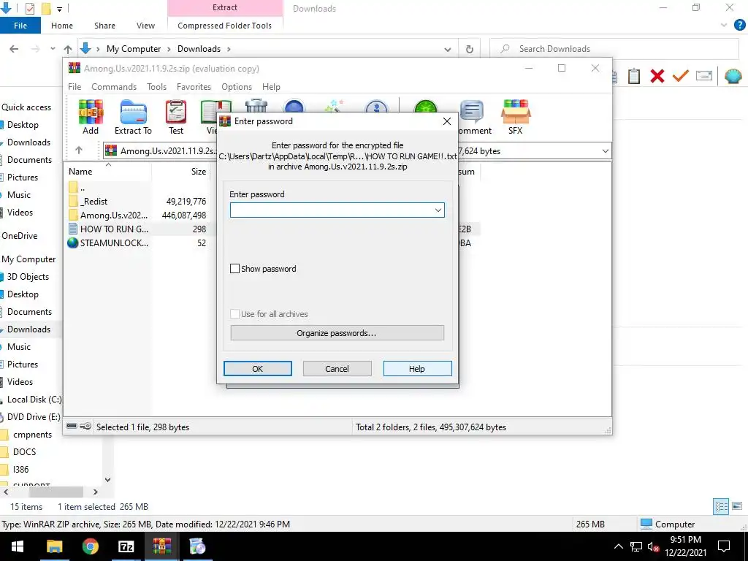The height and width of the screenshot is (561, 748).
Task: Expand the WinRAR address bar dropdown
Action: tap(605, 150)
